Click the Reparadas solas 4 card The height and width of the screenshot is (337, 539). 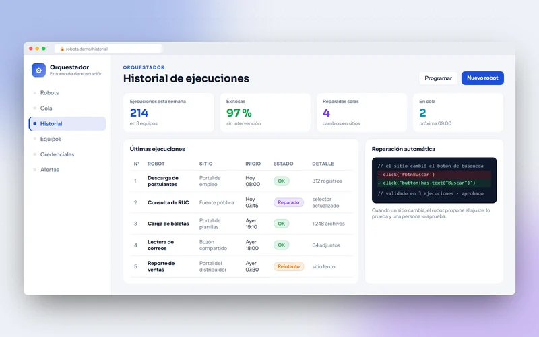point(362,113)
